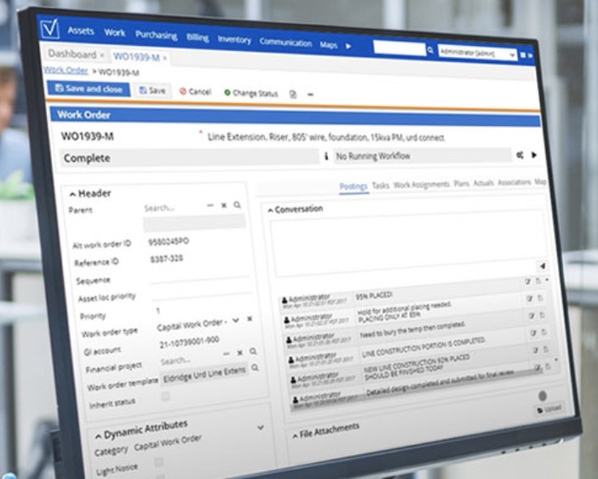Close the WO1939-M tab
The height and width of the screenshot is (479, 598).
[164, 58]
